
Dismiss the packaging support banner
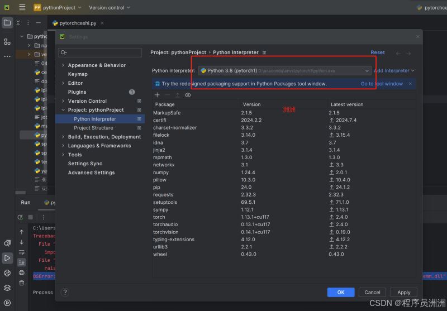tap(410, 83)
